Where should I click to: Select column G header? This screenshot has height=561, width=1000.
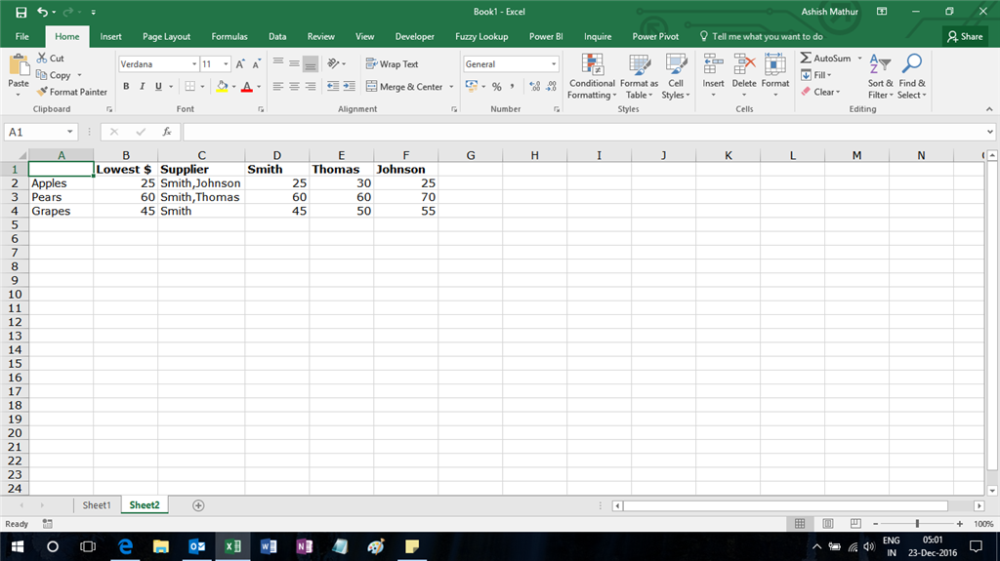tap(470, 155)
